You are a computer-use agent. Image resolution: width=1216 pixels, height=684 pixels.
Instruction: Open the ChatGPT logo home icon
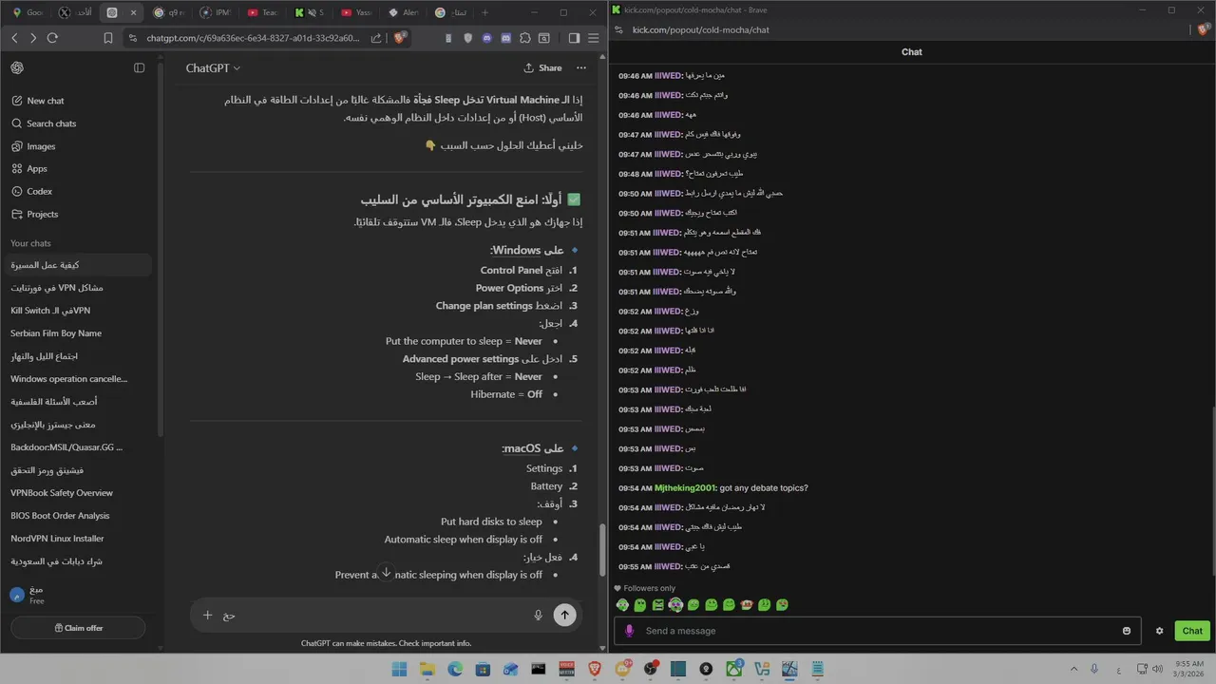[17, 67]
